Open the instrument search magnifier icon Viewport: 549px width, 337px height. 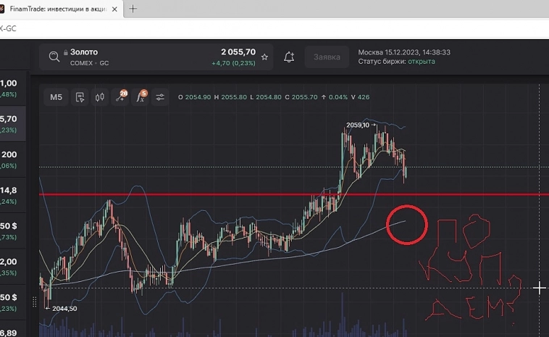tap(54, 57)
